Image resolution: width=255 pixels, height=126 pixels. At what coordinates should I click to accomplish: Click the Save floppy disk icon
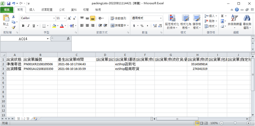(x=9, y=3)
